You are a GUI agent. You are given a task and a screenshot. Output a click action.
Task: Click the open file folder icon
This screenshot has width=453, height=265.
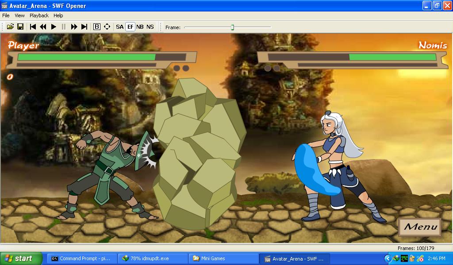click(x=11, y=27)
